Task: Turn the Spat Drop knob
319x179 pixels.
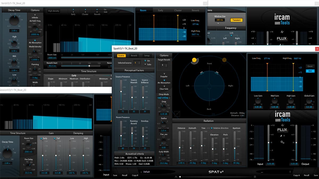Action: tap(164, 107)
